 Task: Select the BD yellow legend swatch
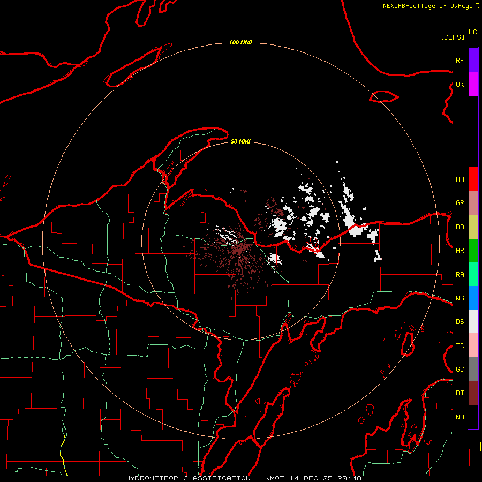click(x=473, y=227)
